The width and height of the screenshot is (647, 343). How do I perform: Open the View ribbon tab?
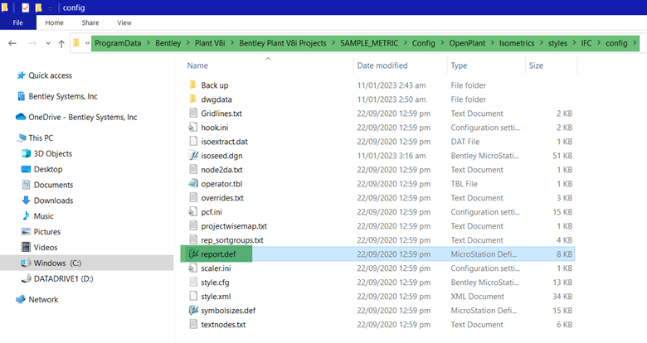point(124,22)
